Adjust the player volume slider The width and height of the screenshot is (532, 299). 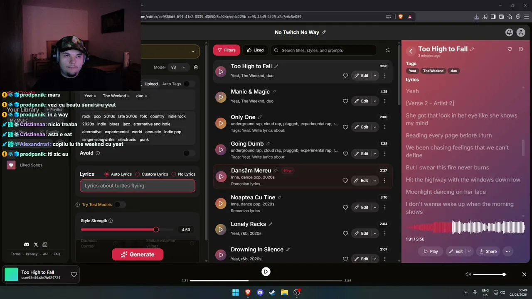pyautogui.click(x=489, y=274)
